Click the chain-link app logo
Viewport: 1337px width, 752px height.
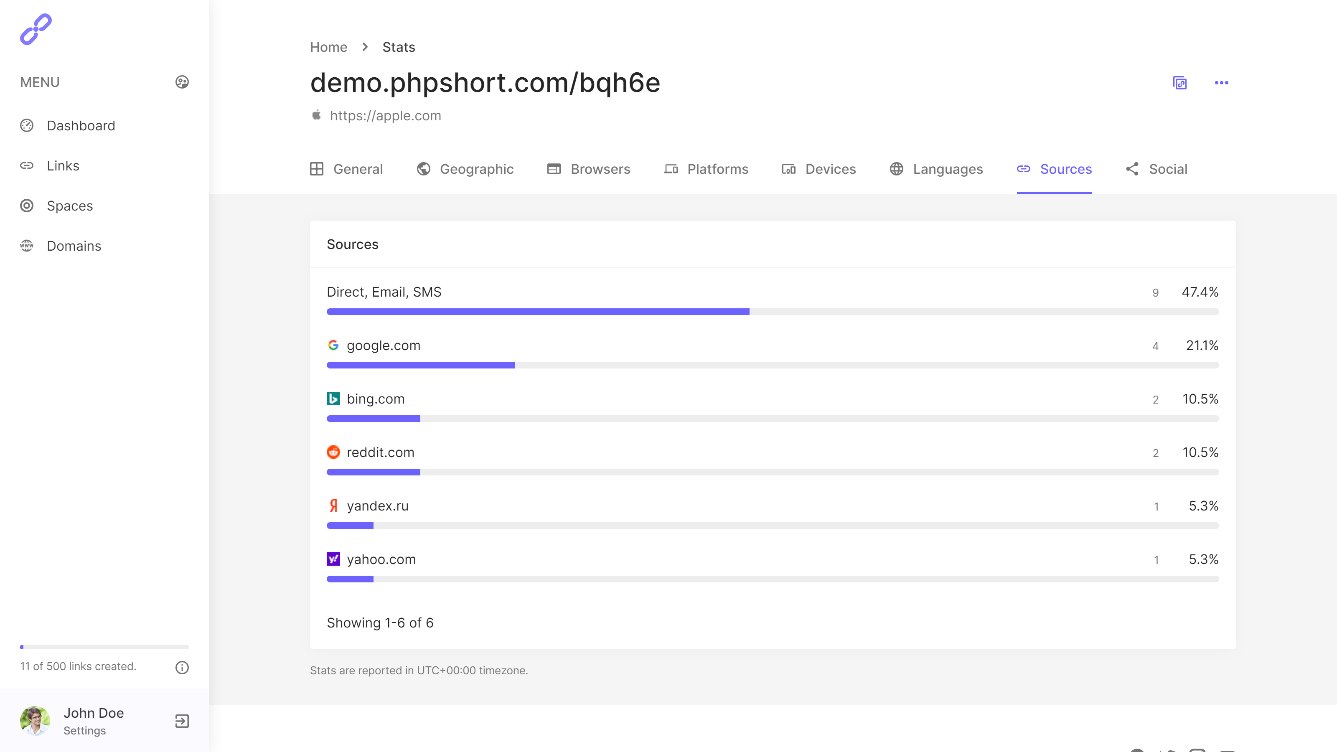pos(36,29)
